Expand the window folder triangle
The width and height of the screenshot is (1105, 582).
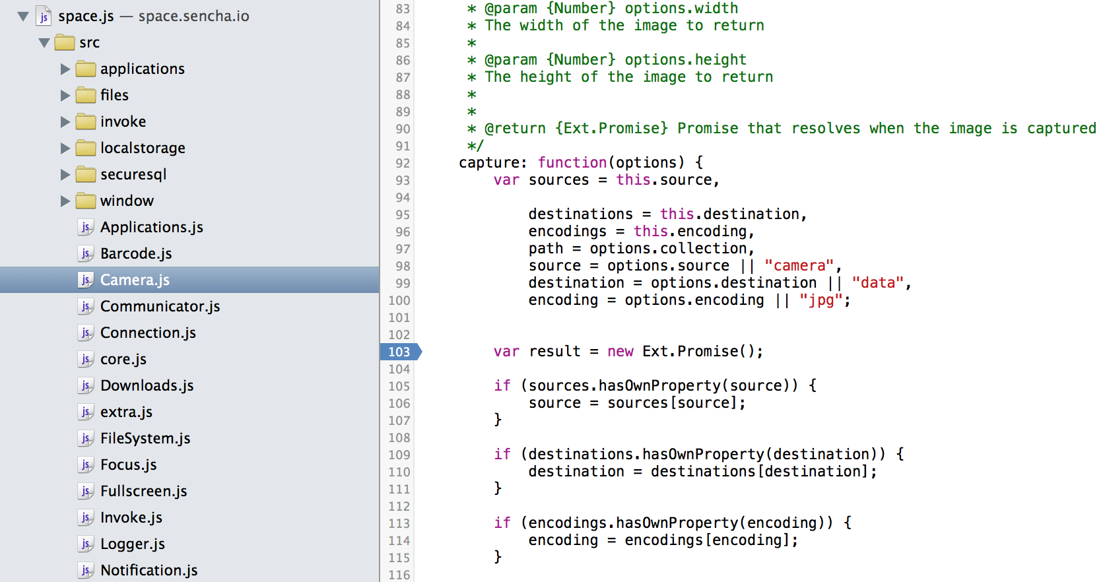[x=65, y=201]
